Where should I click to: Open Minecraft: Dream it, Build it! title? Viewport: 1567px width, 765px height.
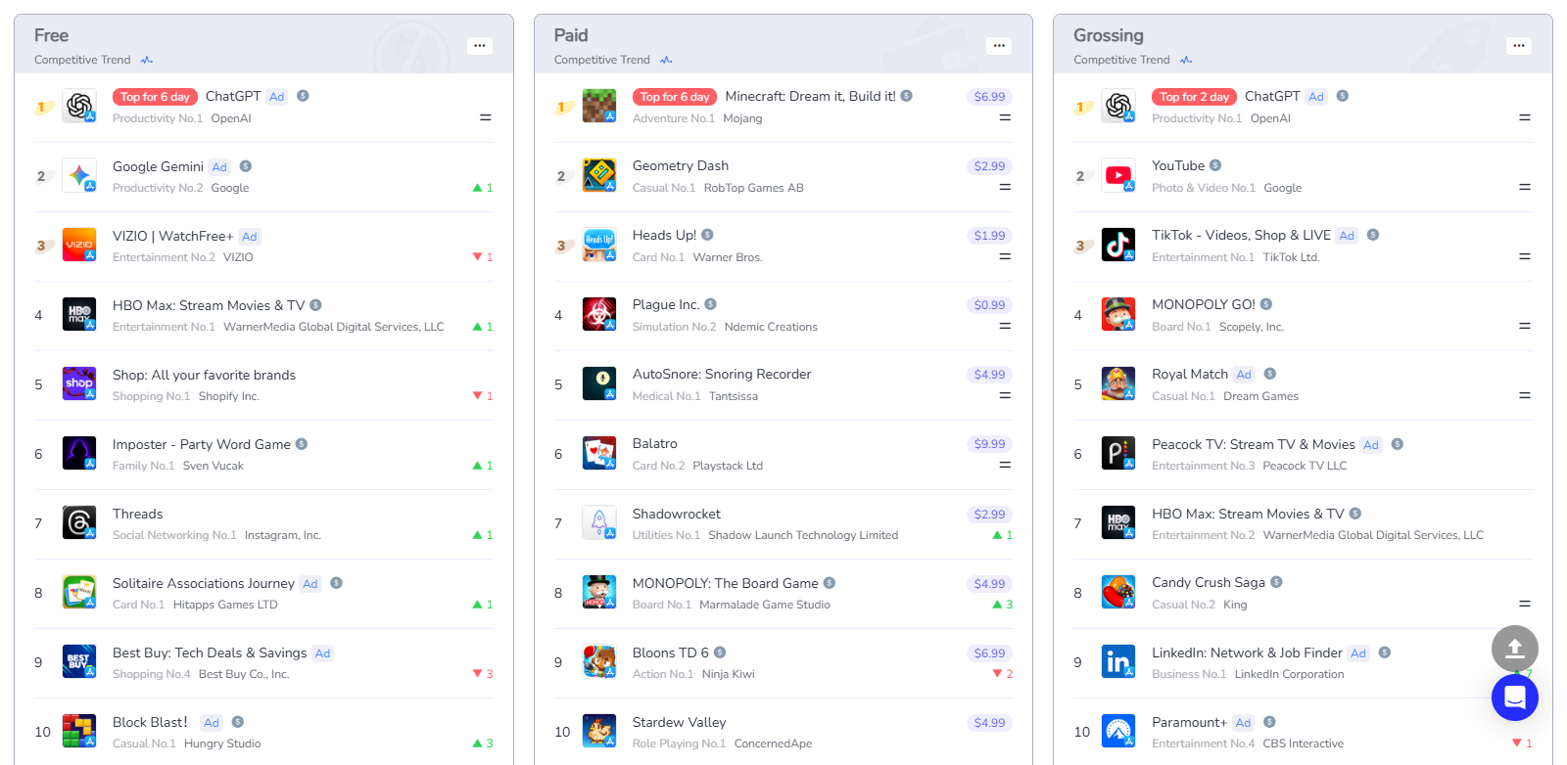click(x=810, y=96)
